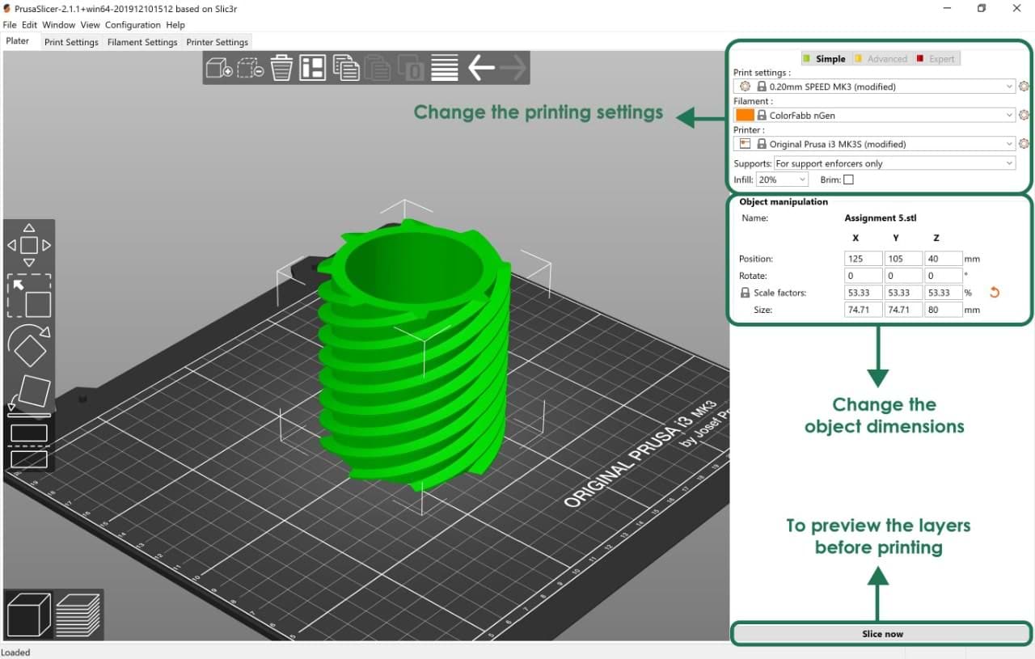The width and height of the screenshot is (1035, 659).
Task: Click the Add object cube icon
Action: (x=219, y=69)
